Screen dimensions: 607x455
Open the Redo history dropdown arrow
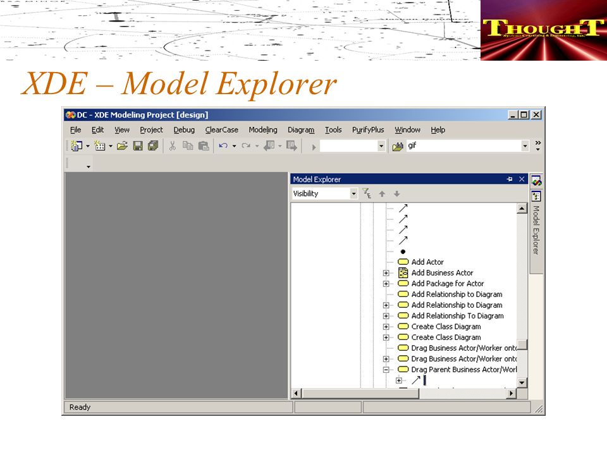(x=257, y=146)
